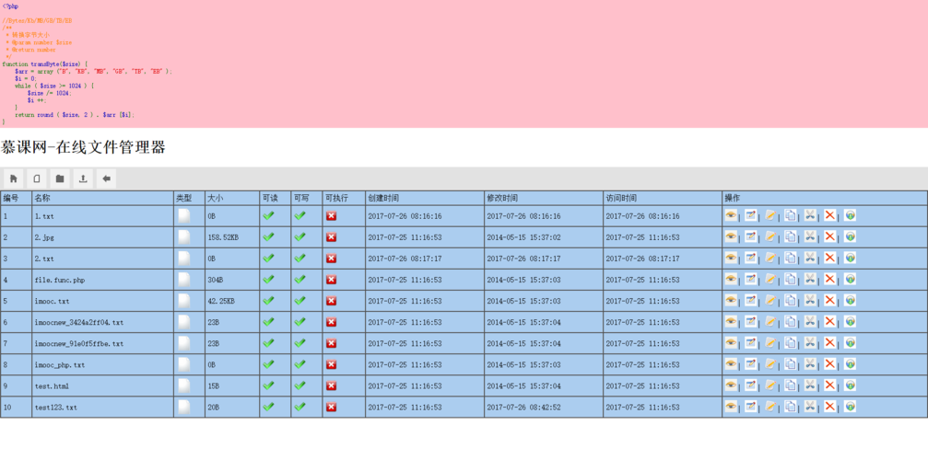Click the back arrow icon in toolbar
Image resolution: width=928 pixels, height=460 pixels.
[106, 178]
